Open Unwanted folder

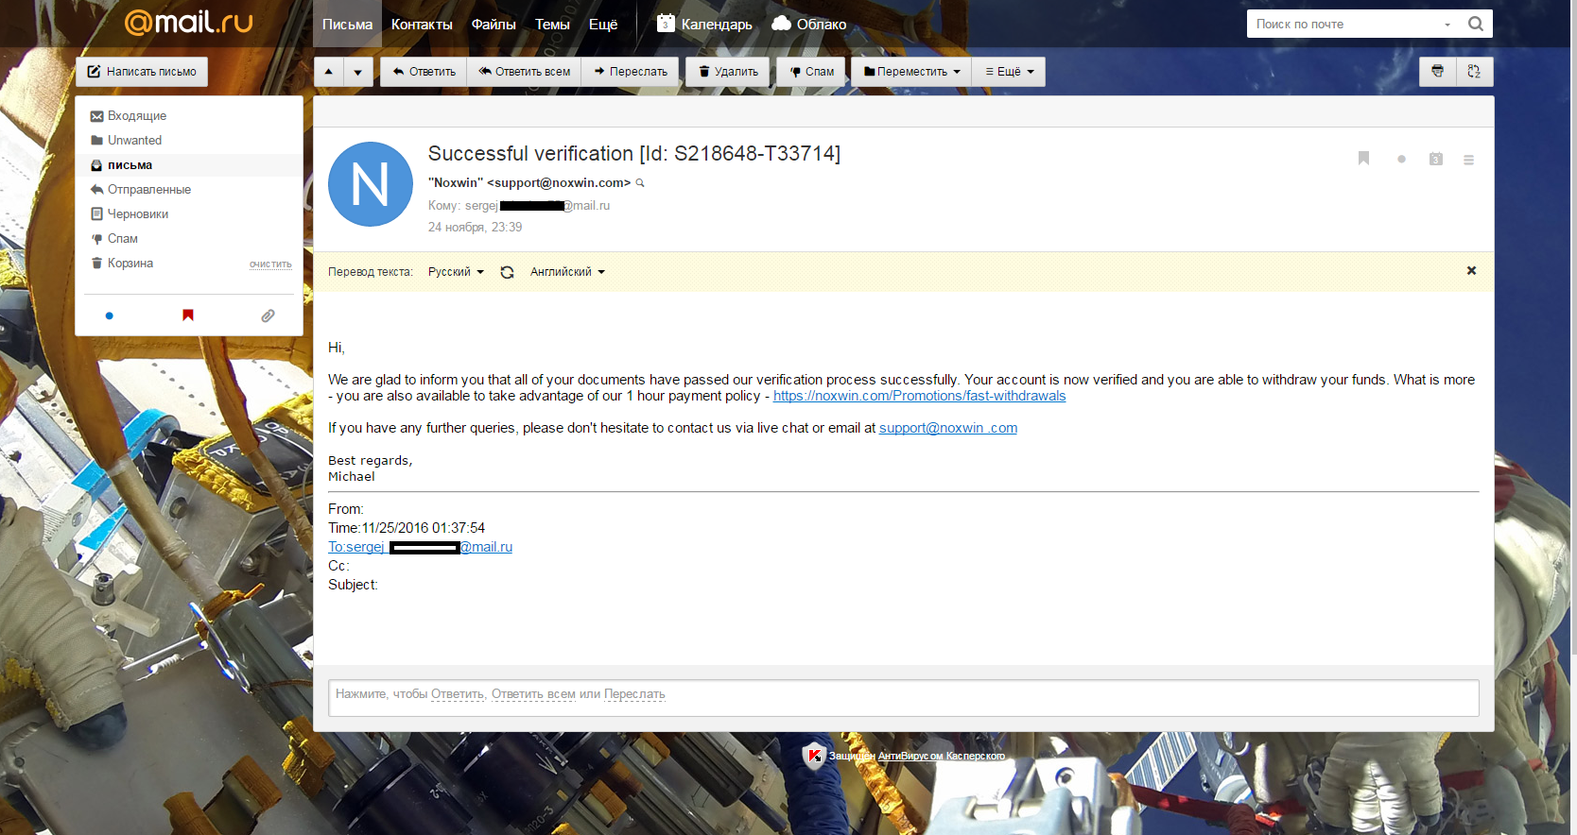pyautogui.click(x=189, y=141)
